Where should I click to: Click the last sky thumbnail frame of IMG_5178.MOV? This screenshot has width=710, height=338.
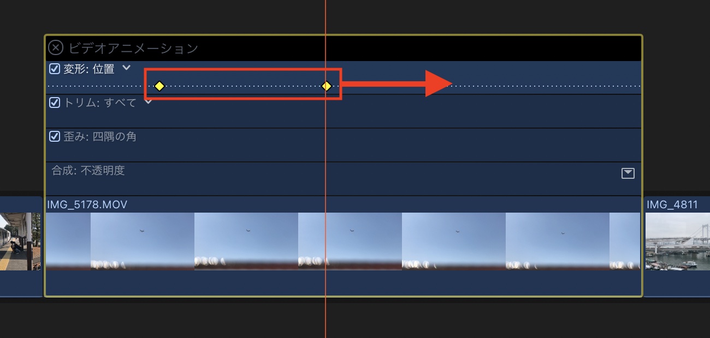point(625,241)
